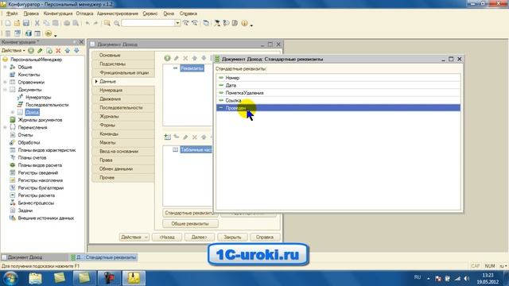Viewport: 509px width, 286px height.
Task: Click the <Назад button
Action: click(x=167, y=238)
